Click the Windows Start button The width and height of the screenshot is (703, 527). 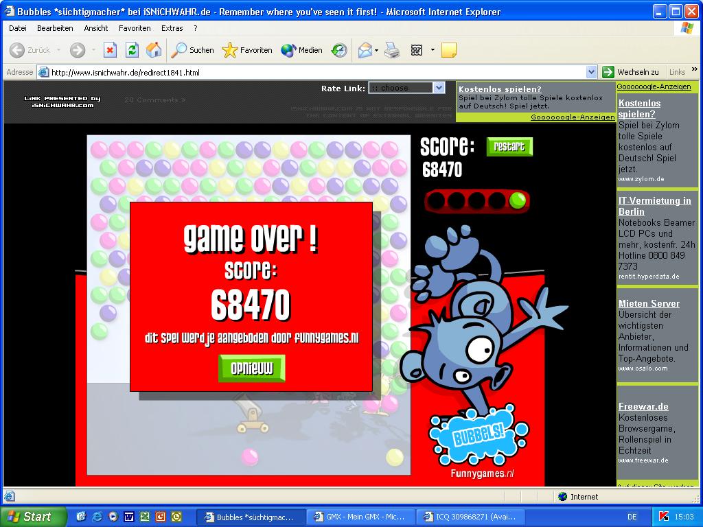[34, 517]
